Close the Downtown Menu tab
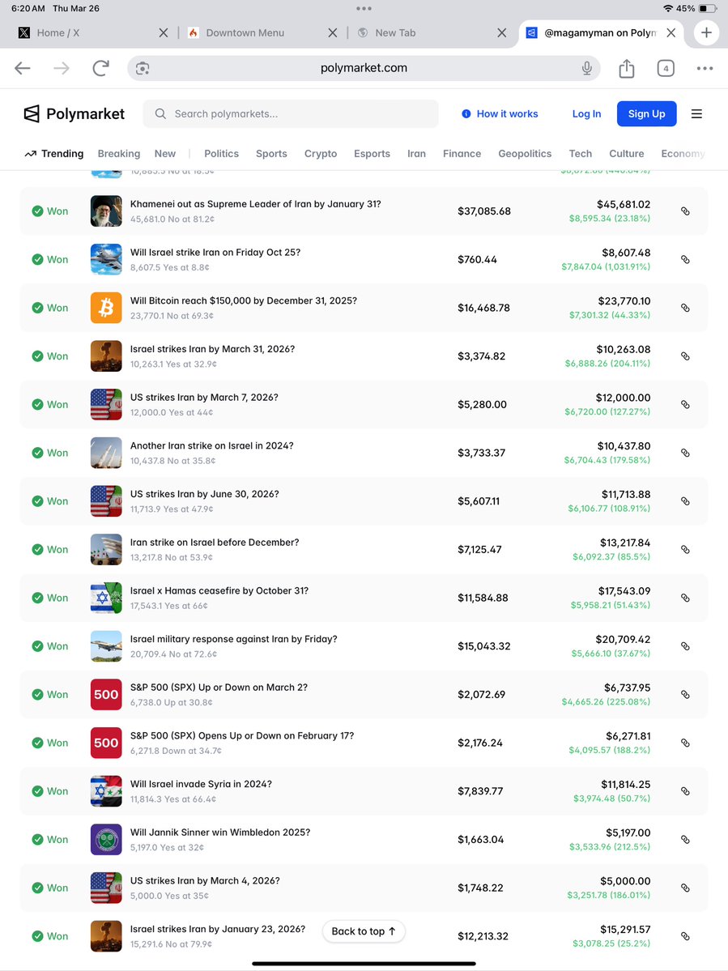This screenshot has height=971, width=728. pyautogui.click(x=333, y=33)
